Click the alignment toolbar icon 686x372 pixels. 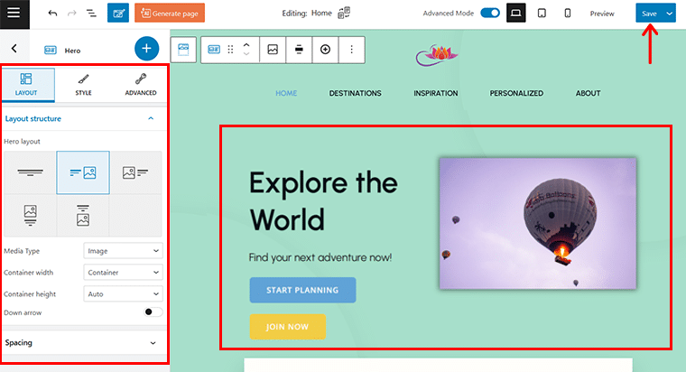pos(299,50)
